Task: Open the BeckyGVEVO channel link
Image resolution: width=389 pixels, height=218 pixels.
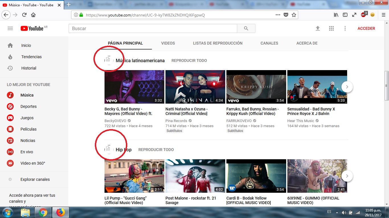Action: 115,121
